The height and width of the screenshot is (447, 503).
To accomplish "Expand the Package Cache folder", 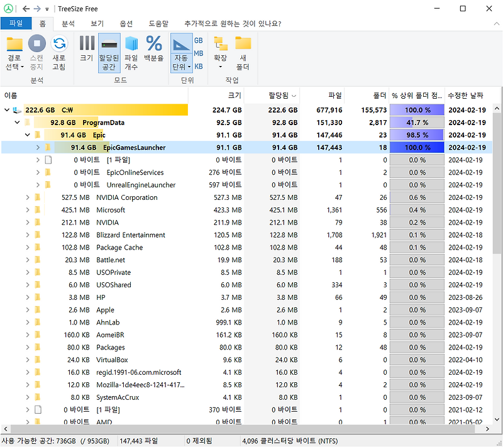I will tap(28, 248).
